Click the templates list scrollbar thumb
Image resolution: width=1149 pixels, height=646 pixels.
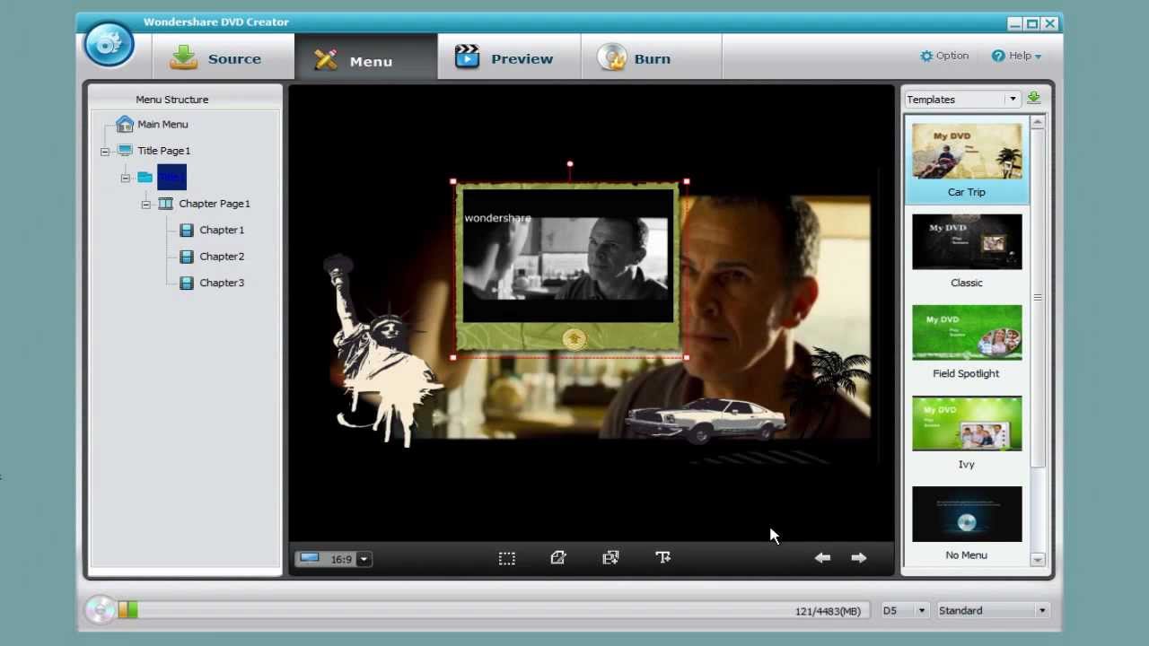click(1038, 298)
